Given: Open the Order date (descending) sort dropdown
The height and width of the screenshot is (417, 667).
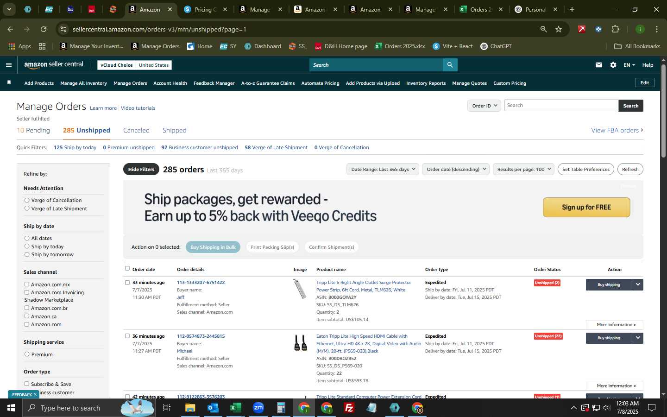Looking at the screenshot, I should click(456, 169).
